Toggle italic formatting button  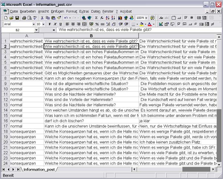coord(55,24)
